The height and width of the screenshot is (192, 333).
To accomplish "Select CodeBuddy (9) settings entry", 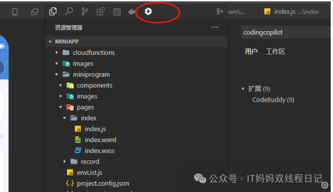I will tap(273, 100).
